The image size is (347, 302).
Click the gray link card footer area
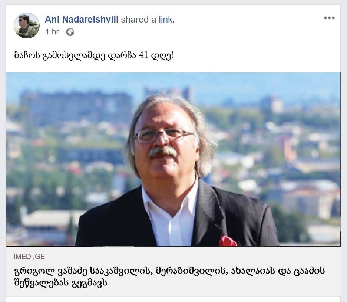(173, 271)
